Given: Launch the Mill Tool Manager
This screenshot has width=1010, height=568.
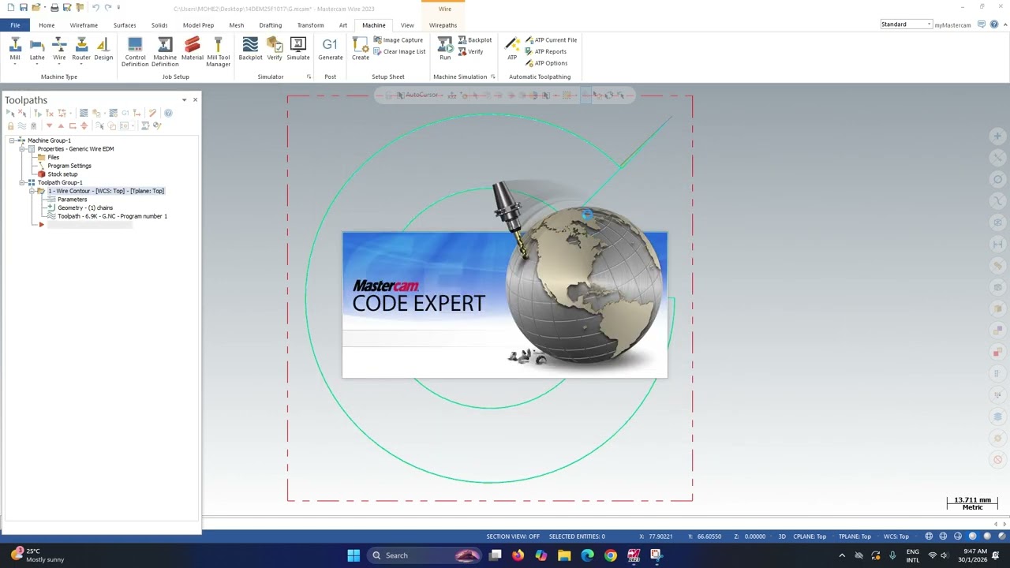Looking at the screenshot, I should 219,52.
